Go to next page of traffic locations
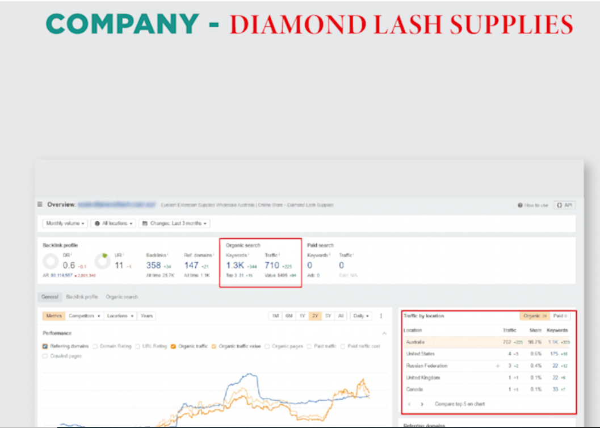 422,404
